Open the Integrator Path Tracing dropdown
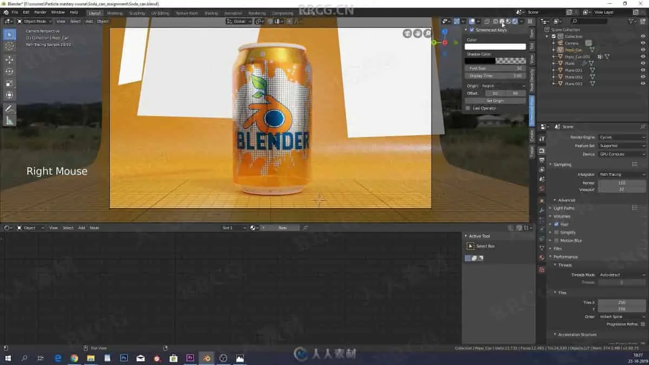This screenshot has width=649, height=365. click(x=622, y=175)
